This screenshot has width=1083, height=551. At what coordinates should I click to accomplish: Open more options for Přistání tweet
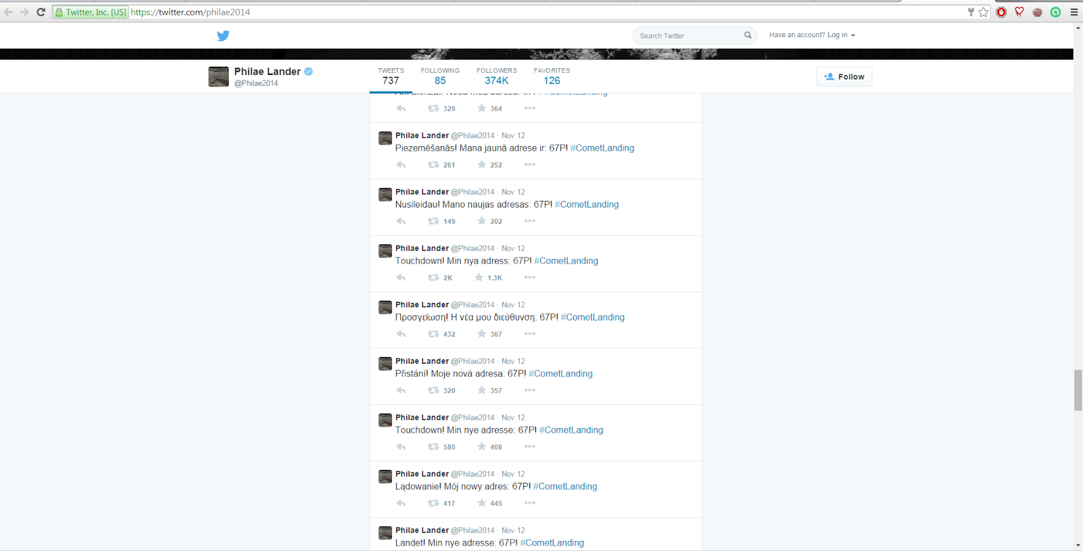tap(529, 390)
